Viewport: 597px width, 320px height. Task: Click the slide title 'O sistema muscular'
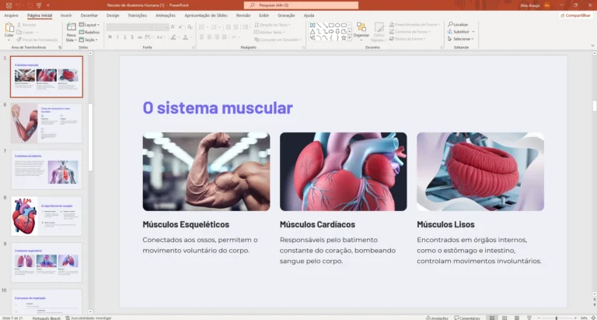point(218,108)
